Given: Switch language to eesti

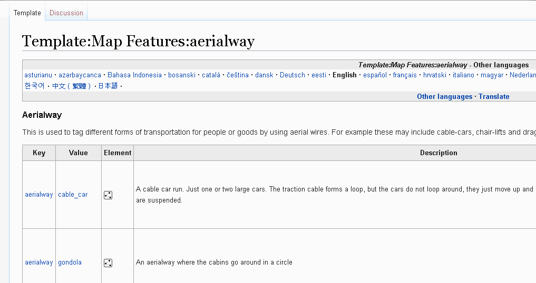Looking at the screenshot, I should coord(318,75).
